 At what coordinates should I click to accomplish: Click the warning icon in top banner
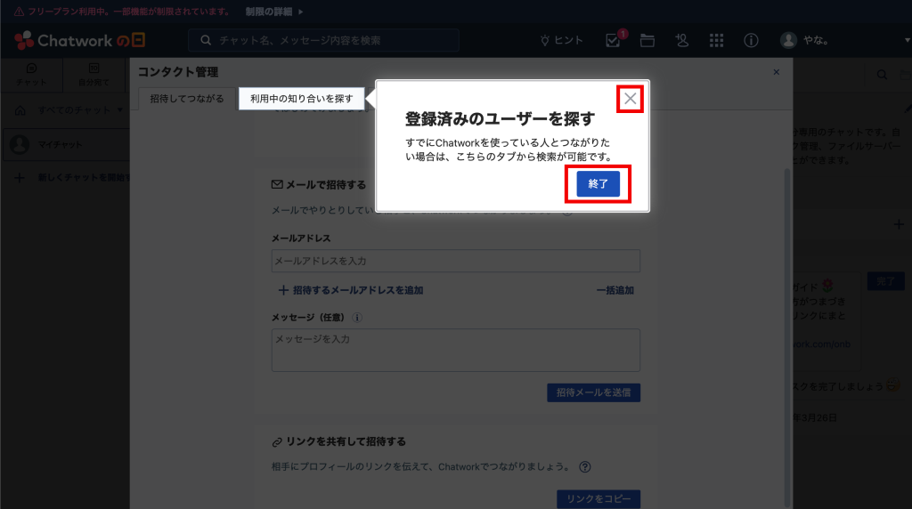(x=19, y=12)
